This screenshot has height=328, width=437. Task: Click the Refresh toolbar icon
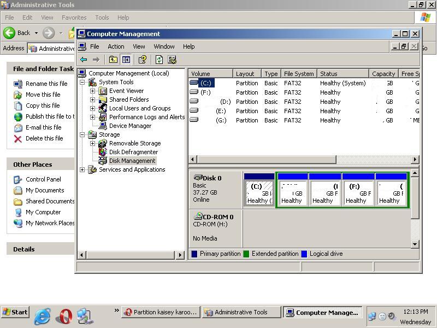[x=159, y=60]
